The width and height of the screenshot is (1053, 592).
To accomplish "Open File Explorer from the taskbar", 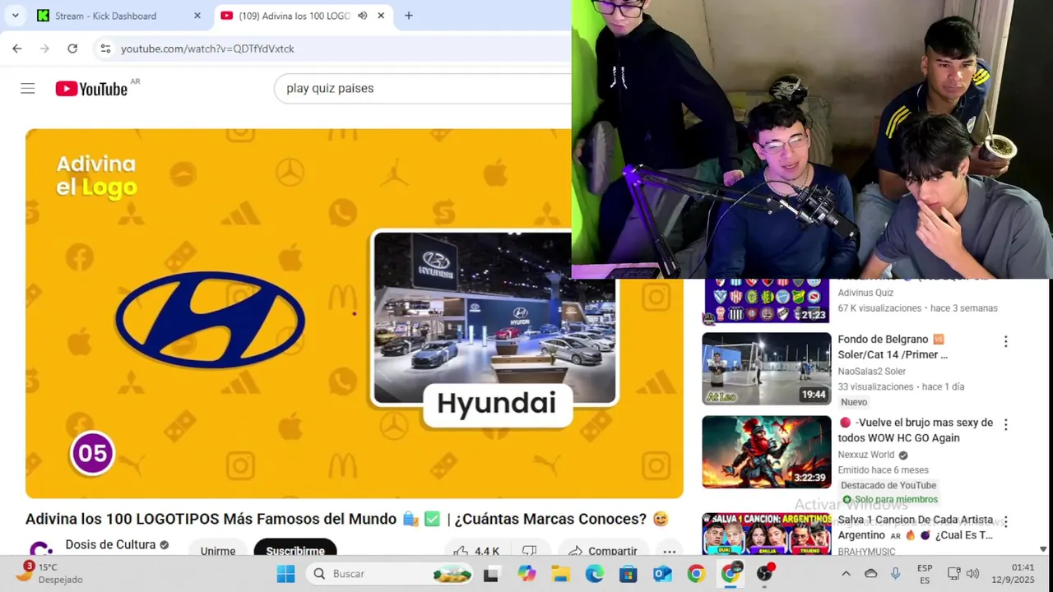I will tap(560, 574).
